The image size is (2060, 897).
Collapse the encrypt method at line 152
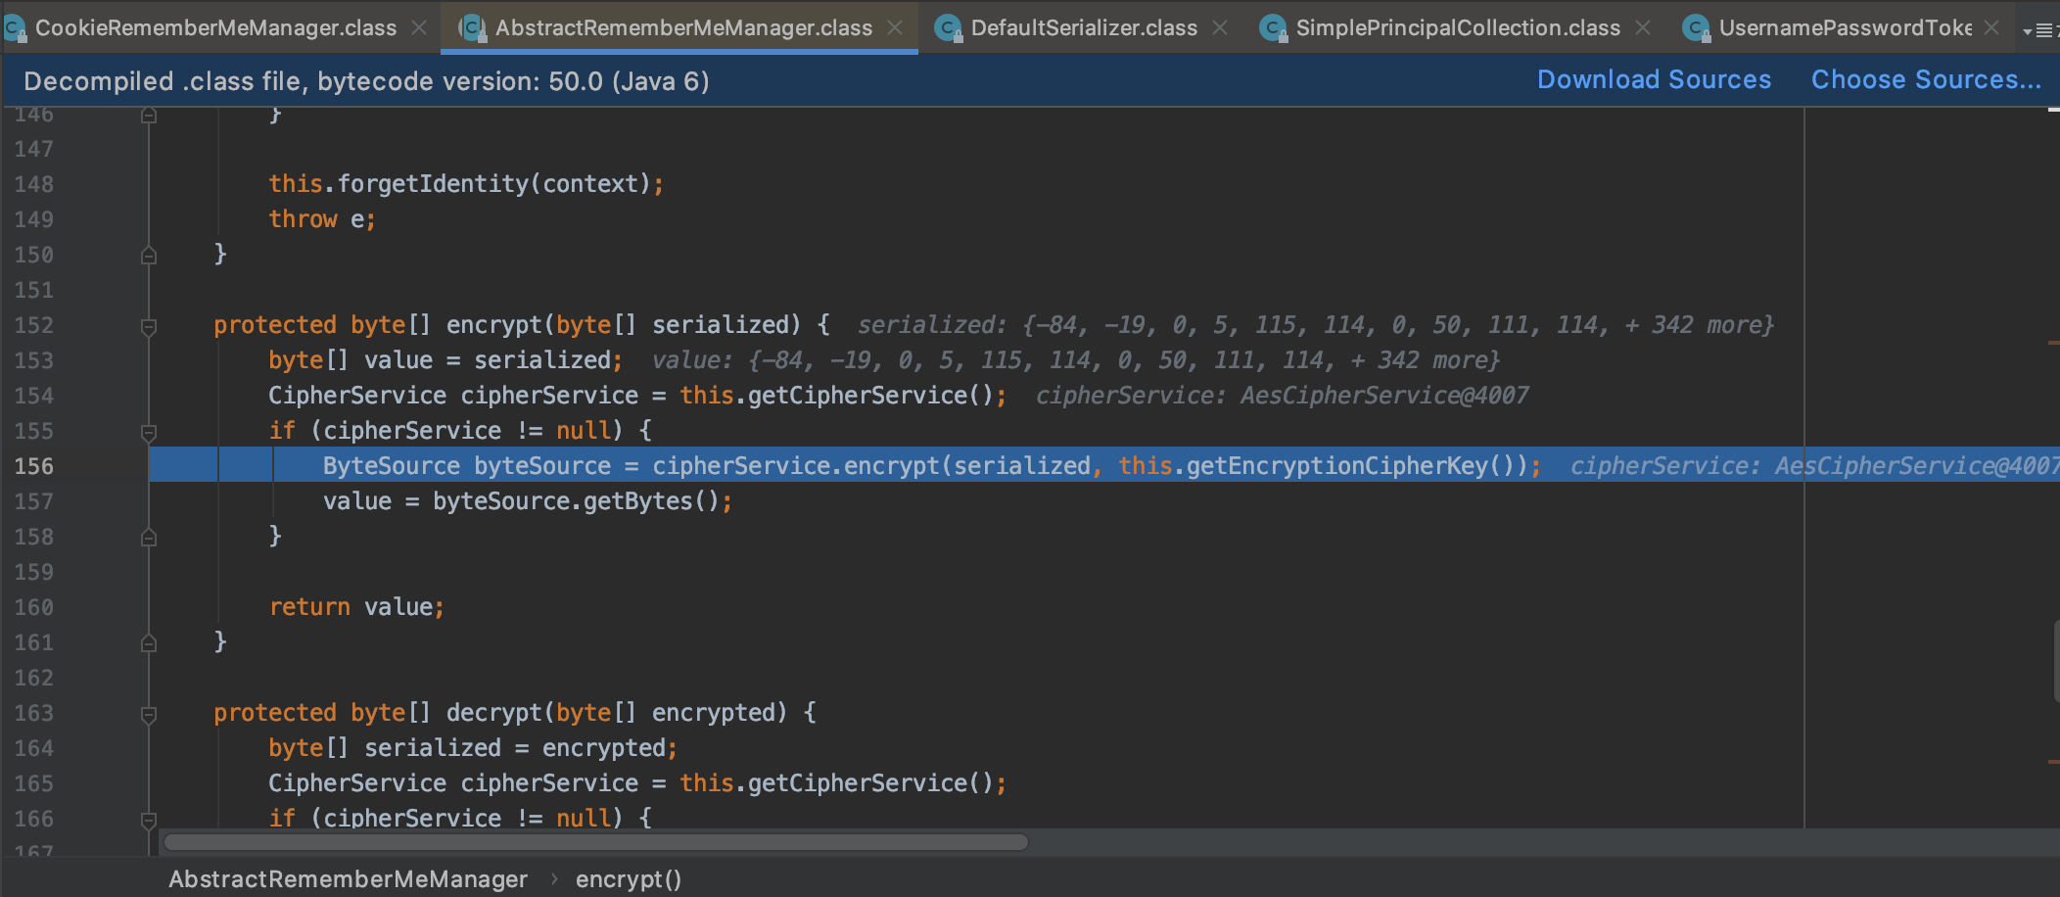[x=149, y=327]
